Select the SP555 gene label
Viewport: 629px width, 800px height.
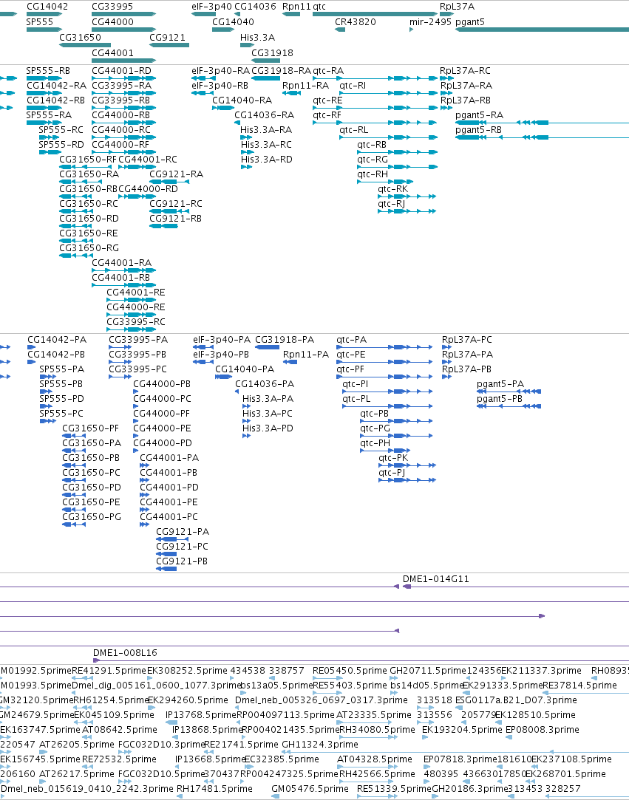pyautogui.click(x=40, y=22)
